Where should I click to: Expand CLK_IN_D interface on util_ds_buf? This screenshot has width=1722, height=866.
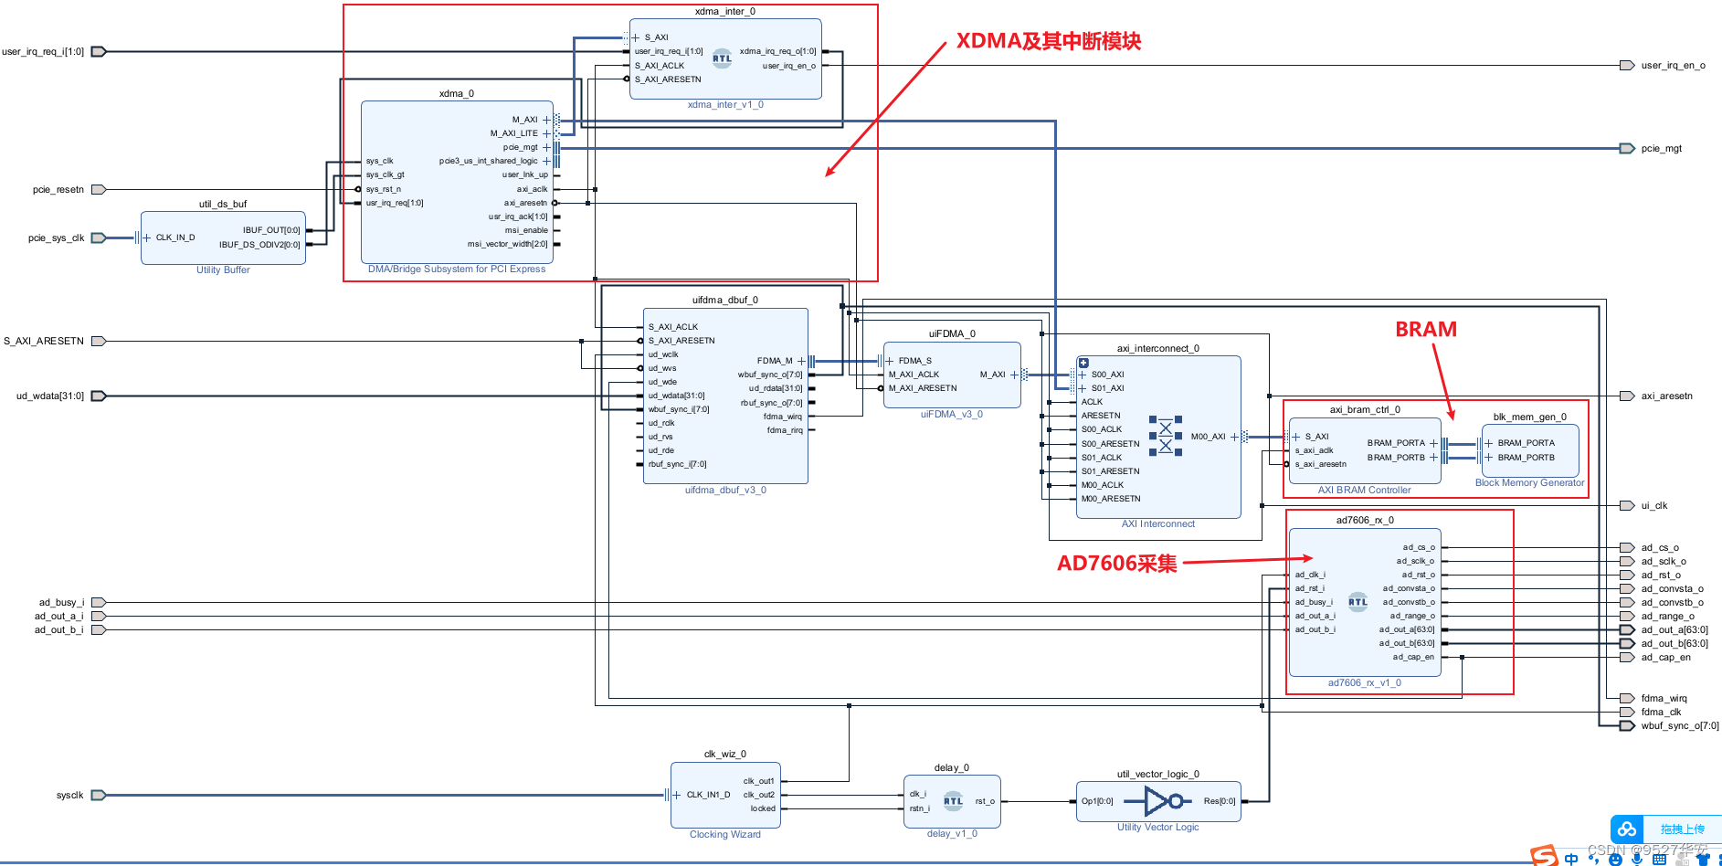click(x=146, y=238)
